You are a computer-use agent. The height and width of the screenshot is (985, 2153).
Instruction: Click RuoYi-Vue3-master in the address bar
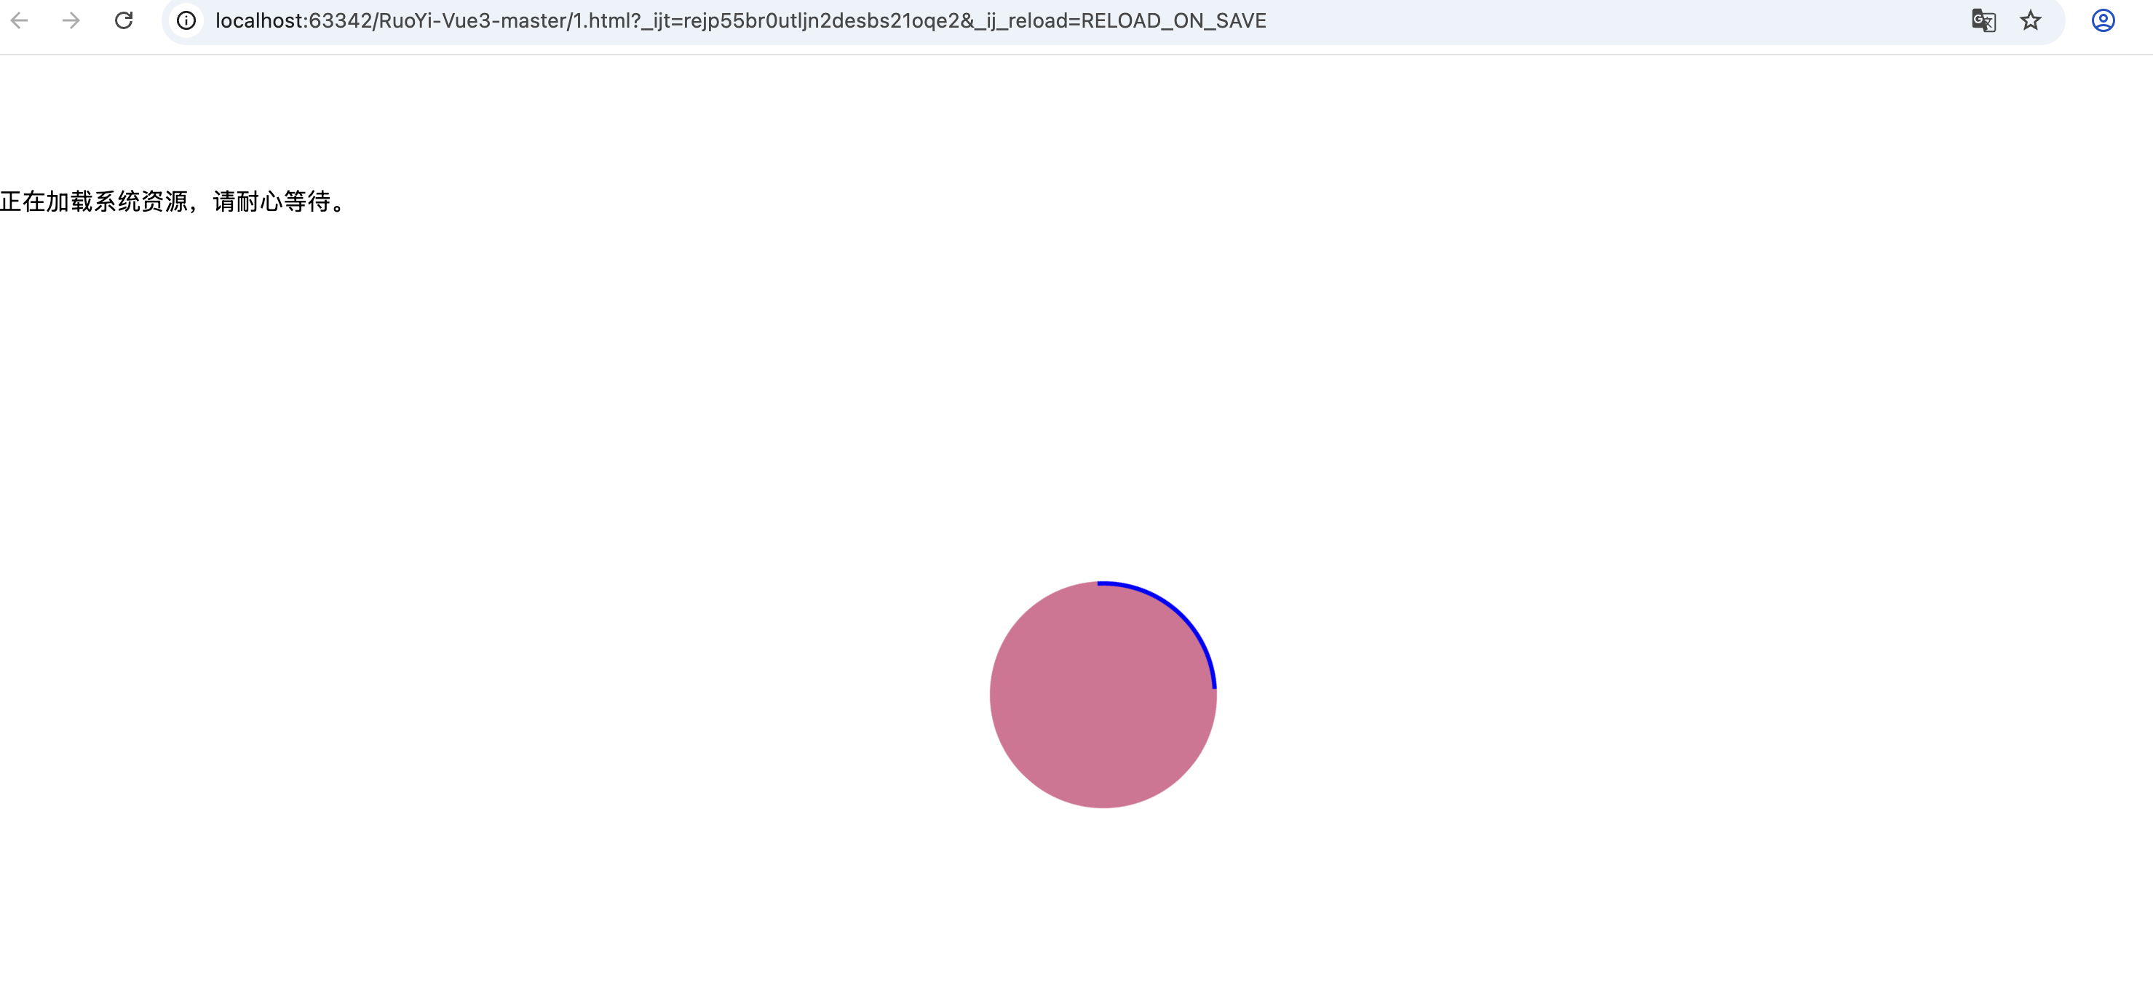point(472,20)
